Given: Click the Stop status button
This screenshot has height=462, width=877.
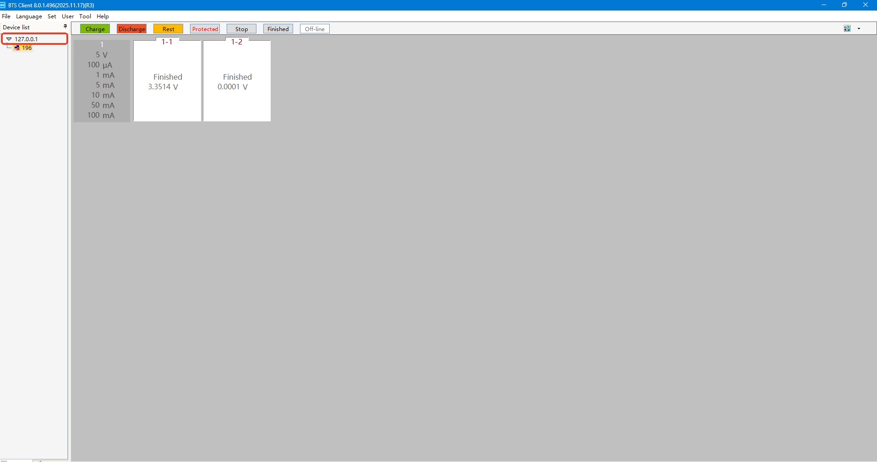Looking at the screenshot, I should 241,29.
